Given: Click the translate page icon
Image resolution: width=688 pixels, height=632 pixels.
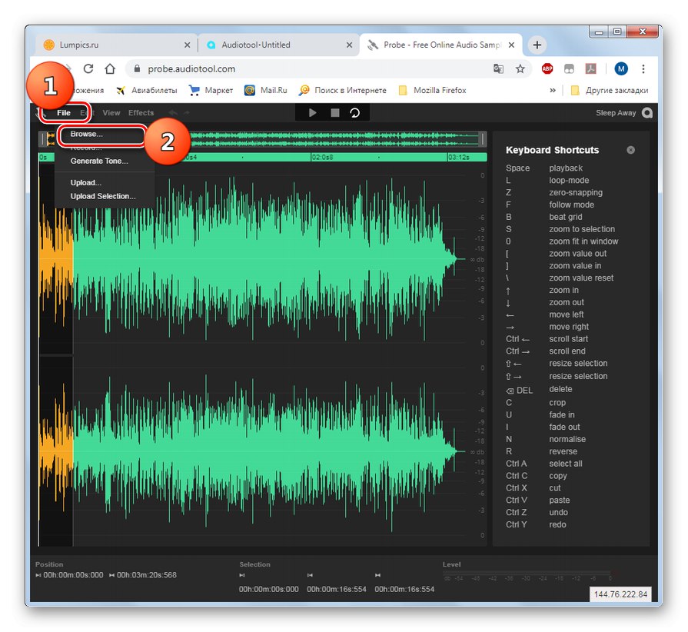Looking at the screenshot, I should click(498, 69).
